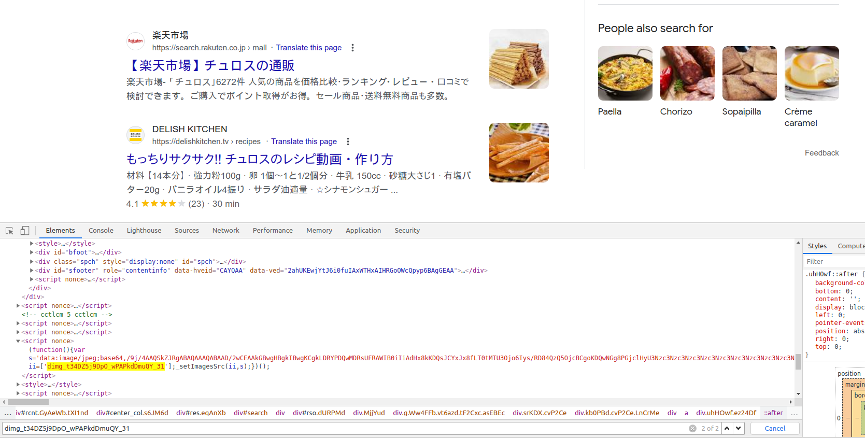Select the Elements tab
865x438 pixels.
[x=60, y=231]
